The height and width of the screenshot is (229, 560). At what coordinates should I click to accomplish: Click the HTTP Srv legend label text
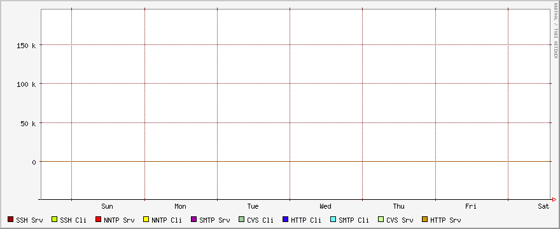coord(445,220)
